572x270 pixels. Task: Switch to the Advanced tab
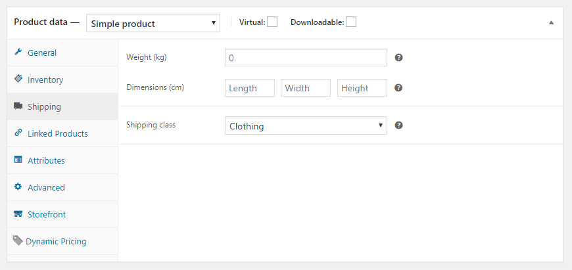click(62, 188)
